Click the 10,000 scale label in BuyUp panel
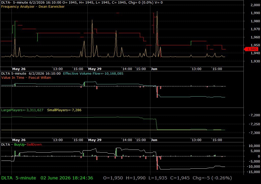The height and width of the screenshot is (184, 261). 254,146
